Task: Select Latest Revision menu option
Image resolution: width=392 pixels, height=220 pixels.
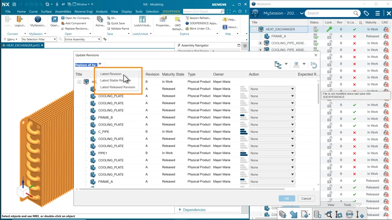Action: pos(111,74)
